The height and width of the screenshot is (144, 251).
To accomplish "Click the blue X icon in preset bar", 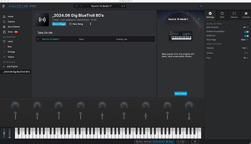I will click(76, 6).
